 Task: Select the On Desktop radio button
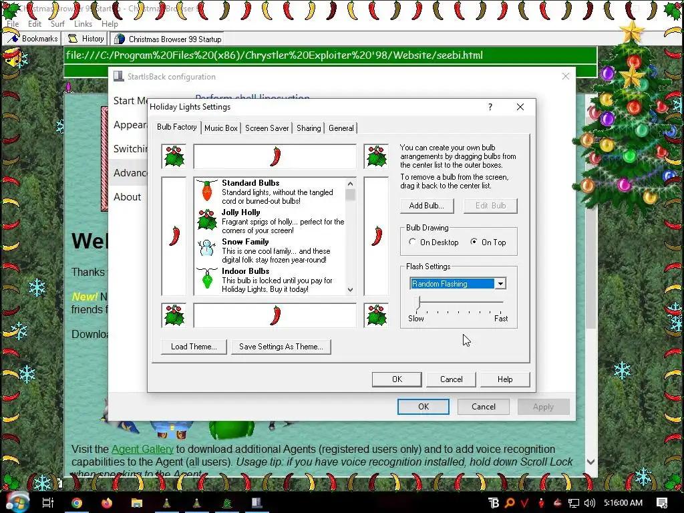pyautogui.click(x=412, y=242)
